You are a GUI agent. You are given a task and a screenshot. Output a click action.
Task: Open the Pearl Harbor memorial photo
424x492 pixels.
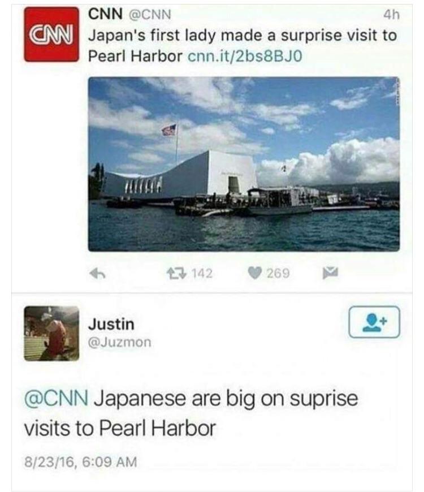[244, 164]
